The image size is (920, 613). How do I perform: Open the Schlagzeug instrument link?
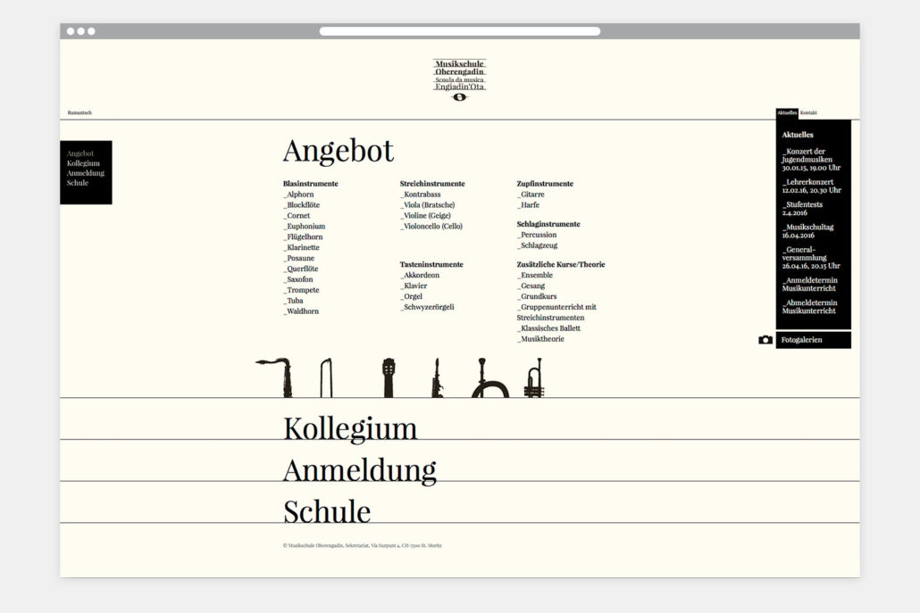(538, 245)
